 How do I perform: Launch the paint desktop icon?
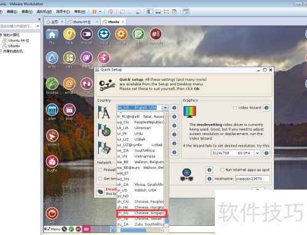[x=87, y=58]
